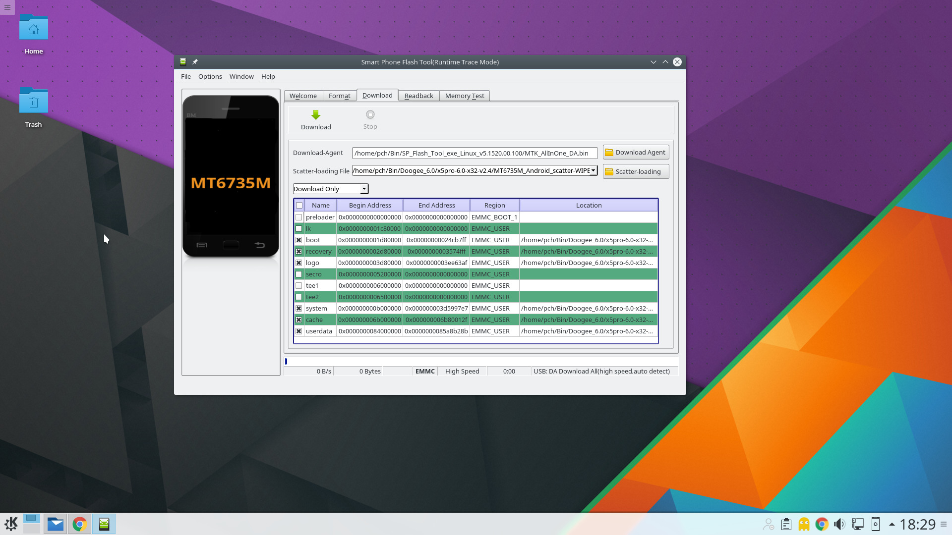Enable the secro partition checkbox
952x535 pixels.
click(x=298, y=274)
